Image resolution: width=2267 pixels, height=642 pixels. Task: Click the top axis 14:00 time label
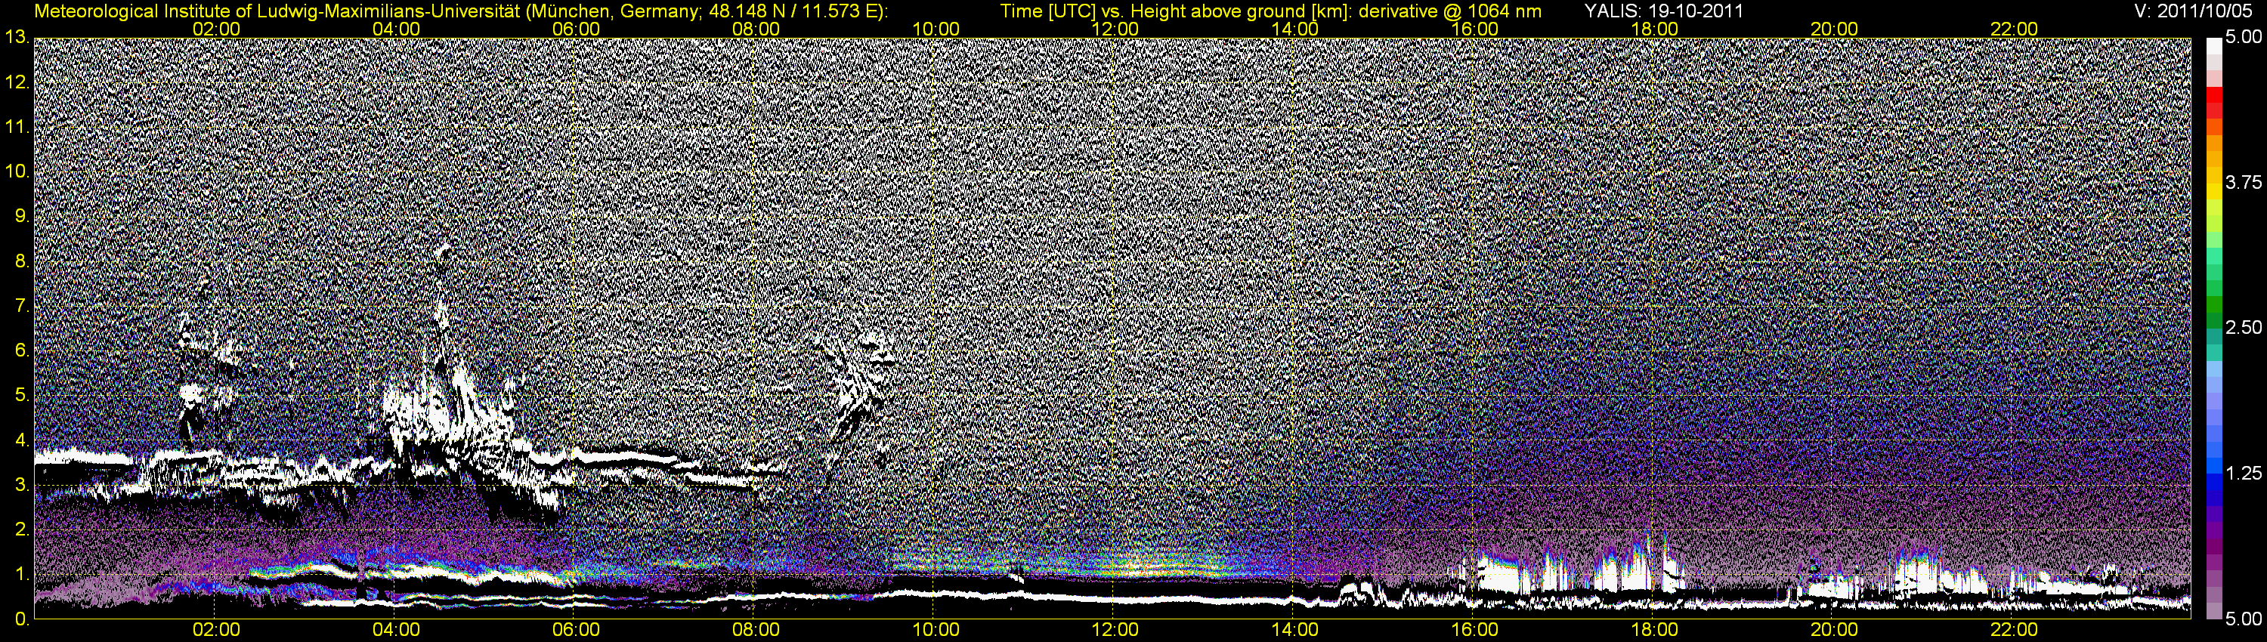coord(1295,29)
